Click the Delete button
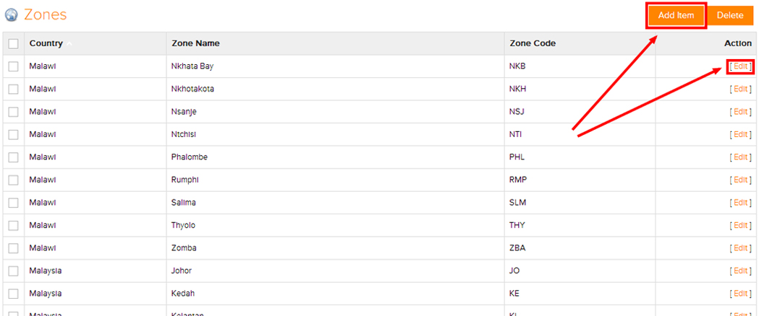Viewport: 759px width, 316px height. (730, 15)
